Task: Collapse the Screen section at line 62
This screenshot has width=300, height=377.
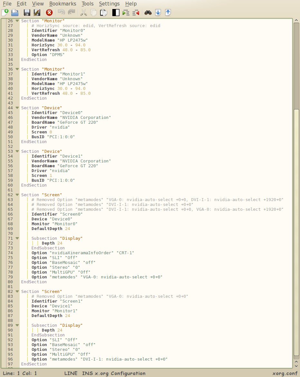Action: pos(17,195)
